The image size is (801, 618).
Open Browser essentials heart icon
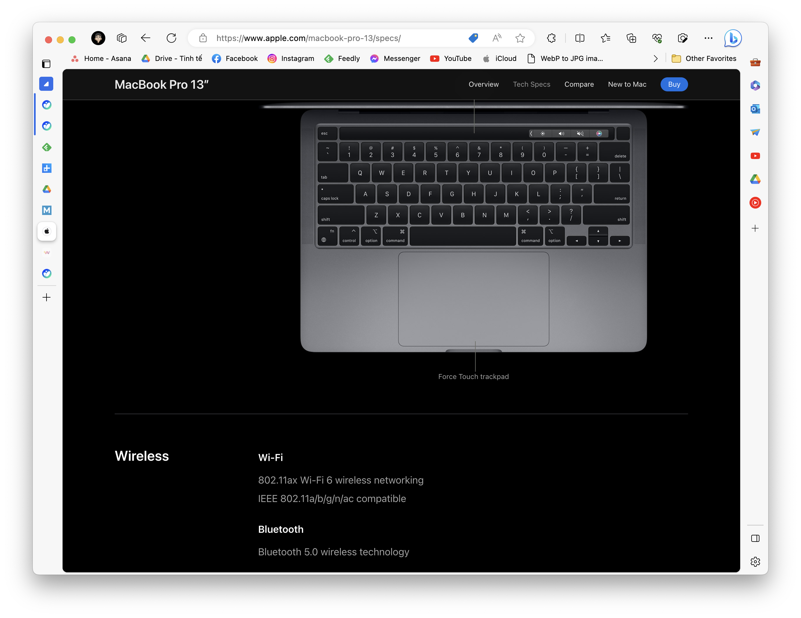(x=657, y=38)
